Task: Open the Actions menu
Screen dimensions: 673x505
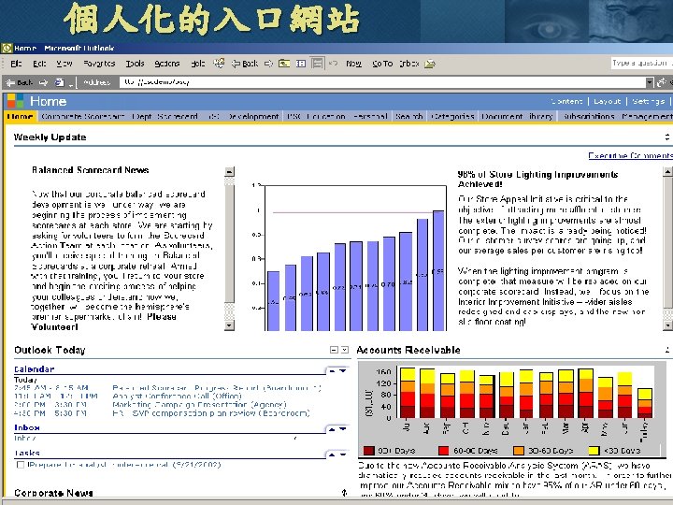Action: pyautogui.click(x=167, y=64)
